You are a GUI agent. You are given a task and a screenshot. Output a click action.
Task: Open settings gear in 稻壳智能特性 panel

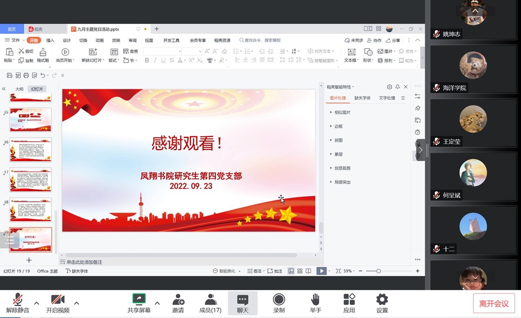point(389,87)
